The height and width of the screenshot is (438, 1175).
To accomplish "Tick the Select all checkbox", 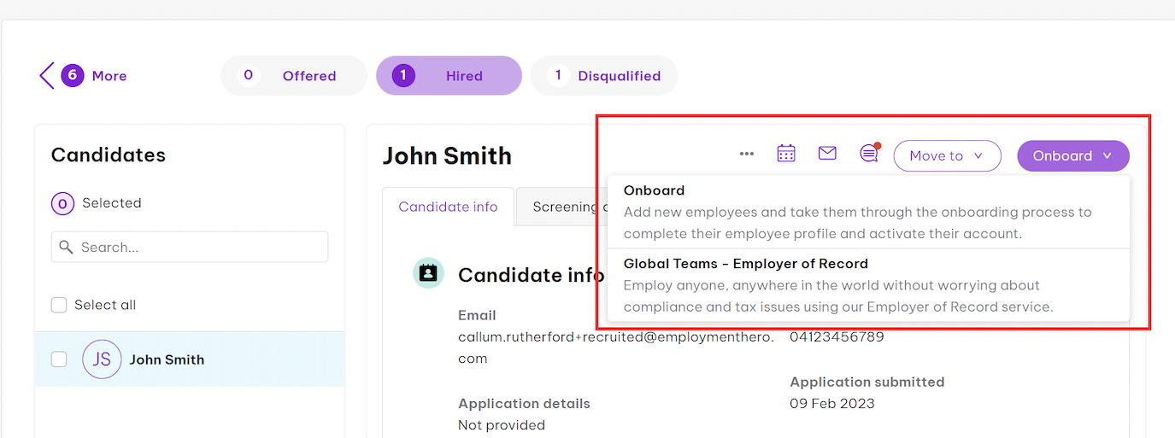I will [x=59, y=305].
